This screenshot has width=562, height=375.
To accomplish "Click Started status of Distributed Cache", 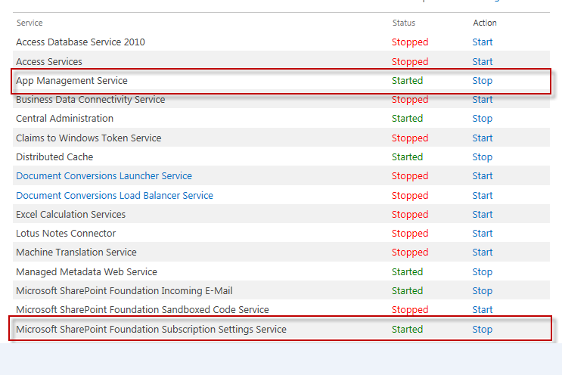I will 407,157.
